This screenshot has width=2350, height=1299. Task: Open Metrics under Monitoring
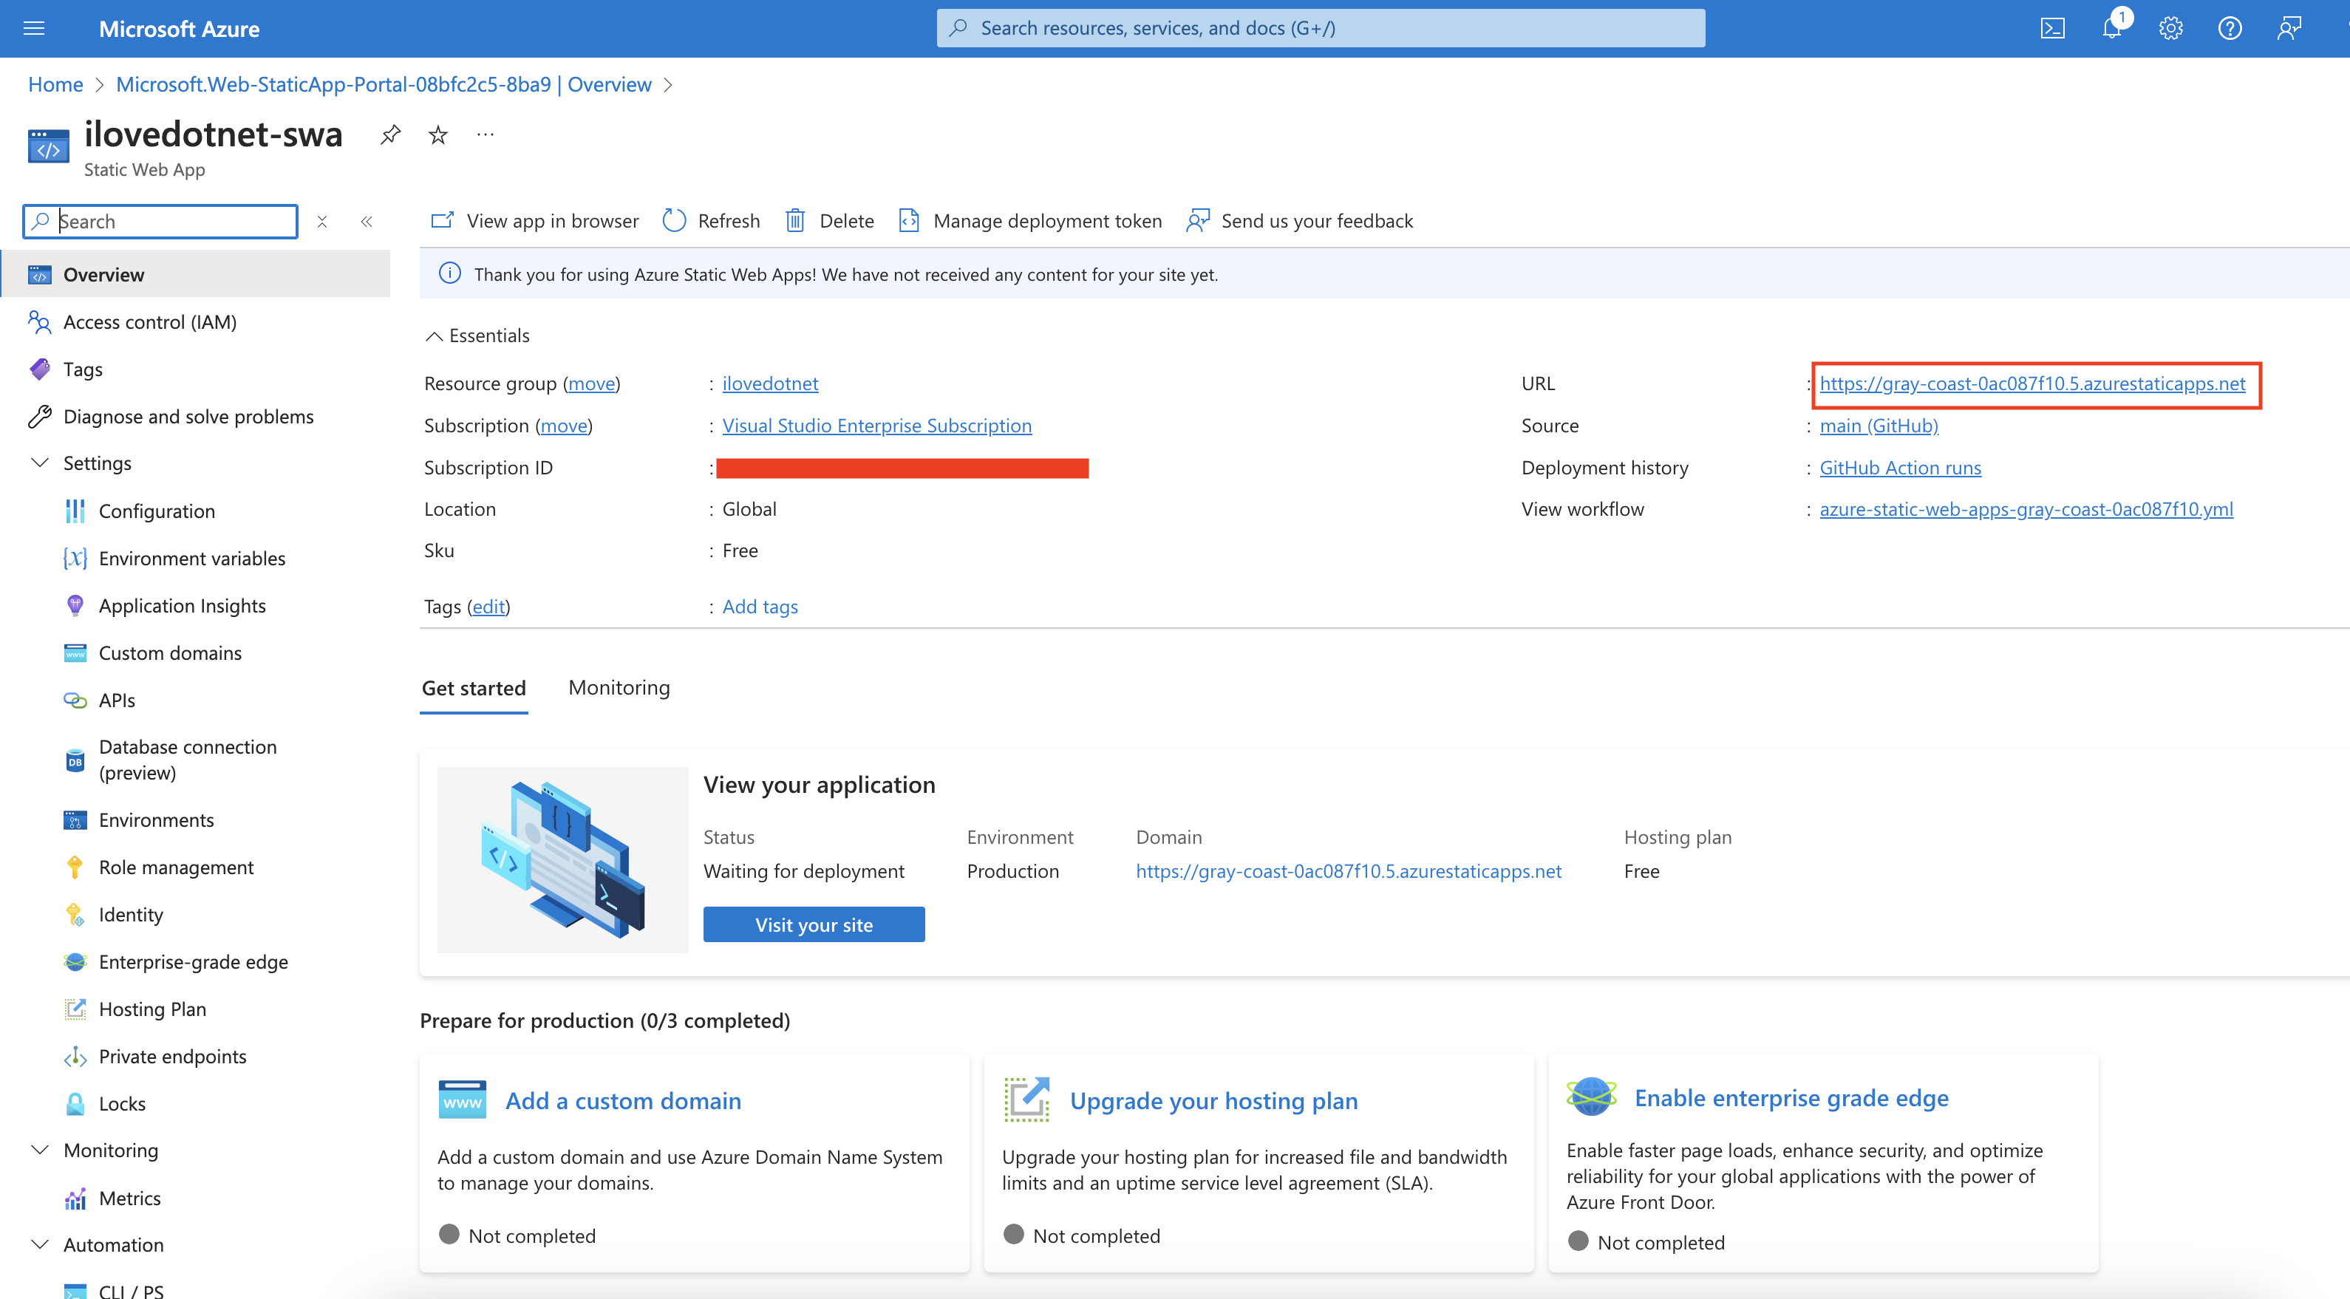tap(129, 1199)
